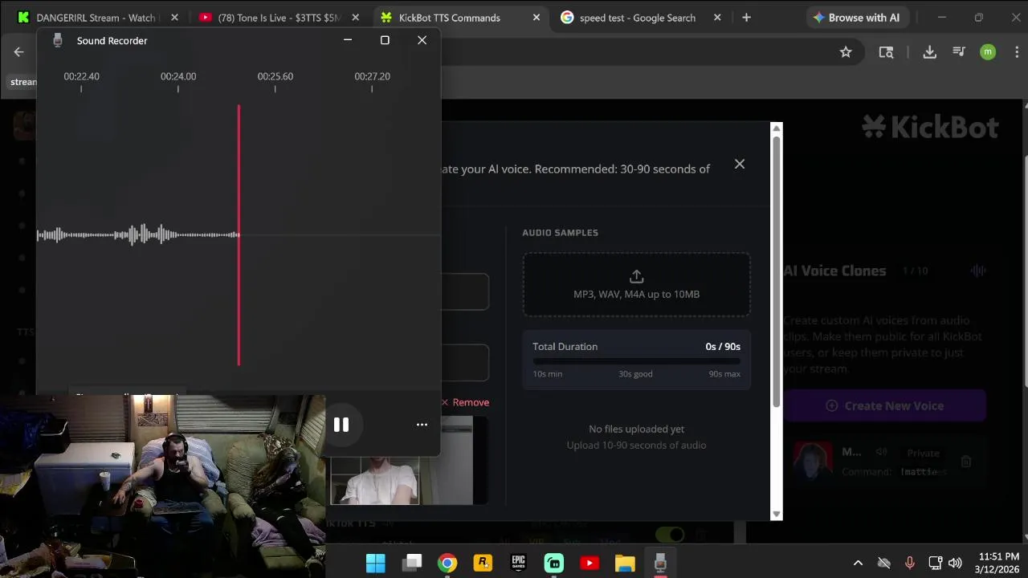This screenshot has width=1028, height=578.
Task: Click Create New Voice button
Action: 885,405
